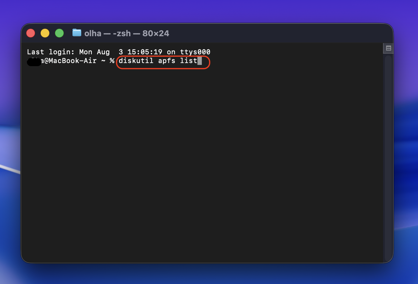
Task: Click the block cursor after 'list'
Action: click(x=200, y=61)
